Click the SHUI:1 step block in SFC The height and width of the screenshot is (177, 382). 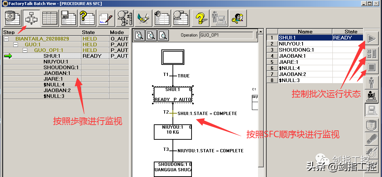[x=173, y=94]
